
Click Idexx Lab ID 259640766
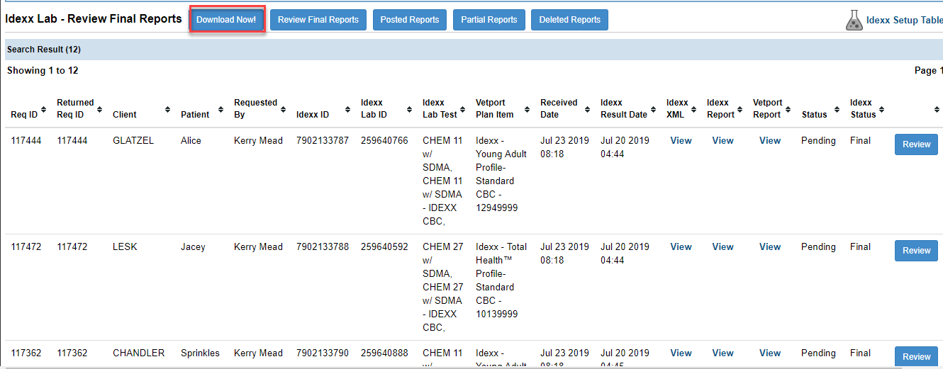coord(384,141)
